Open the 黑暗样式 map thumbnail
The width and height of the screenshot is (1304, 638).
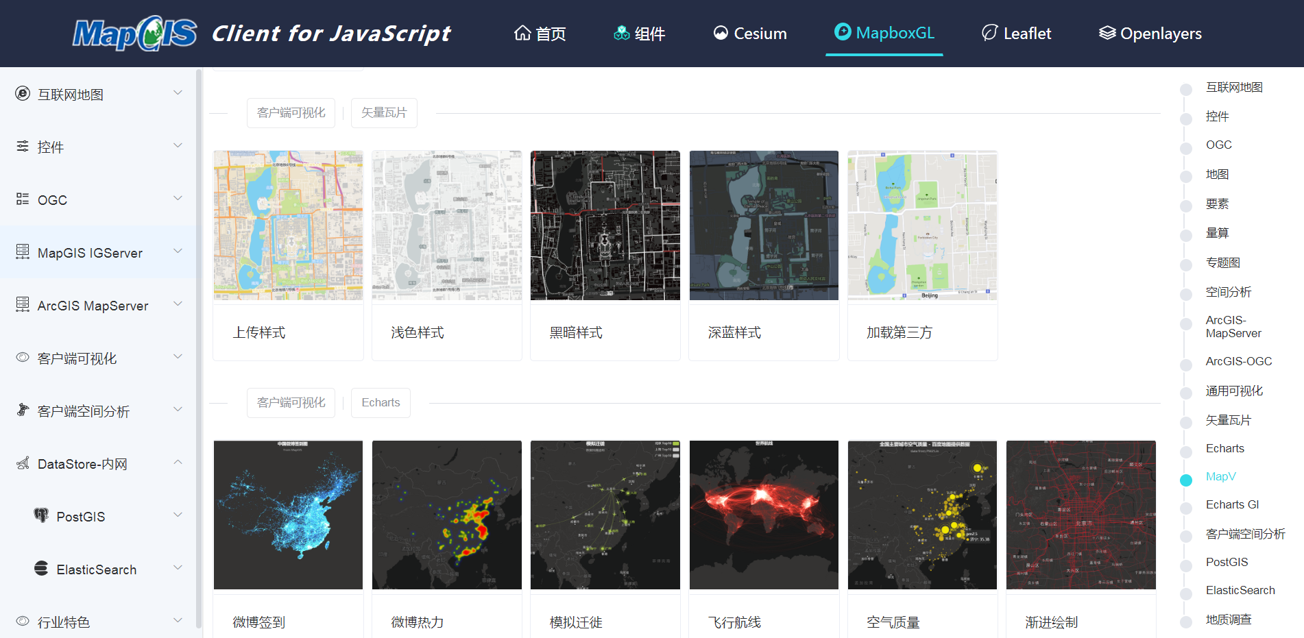[x=605, y=225]
